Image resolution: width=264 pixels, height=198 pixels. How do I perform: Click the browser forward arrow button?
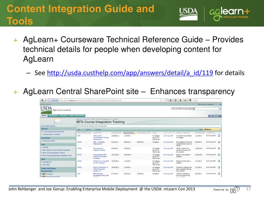pos(46,100)
